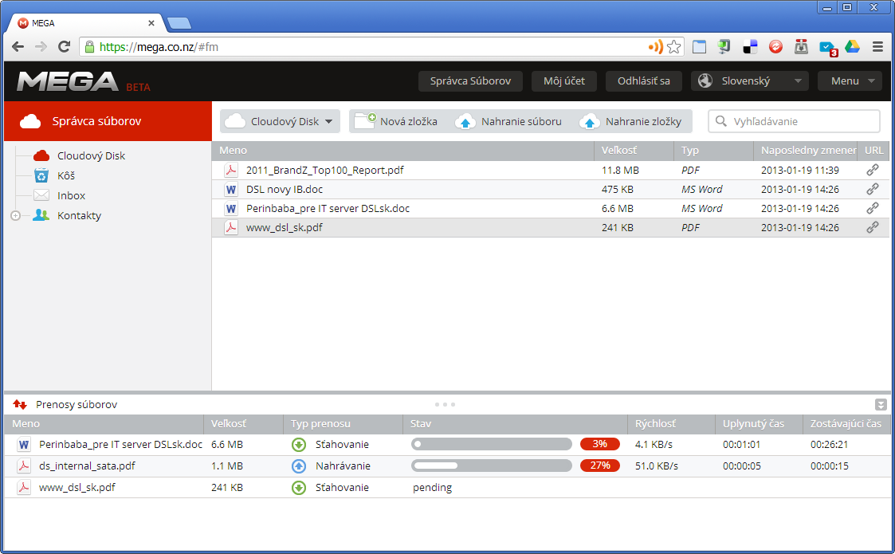
Task: Open the Inbox in the sidebar
Action: point(71,195)
